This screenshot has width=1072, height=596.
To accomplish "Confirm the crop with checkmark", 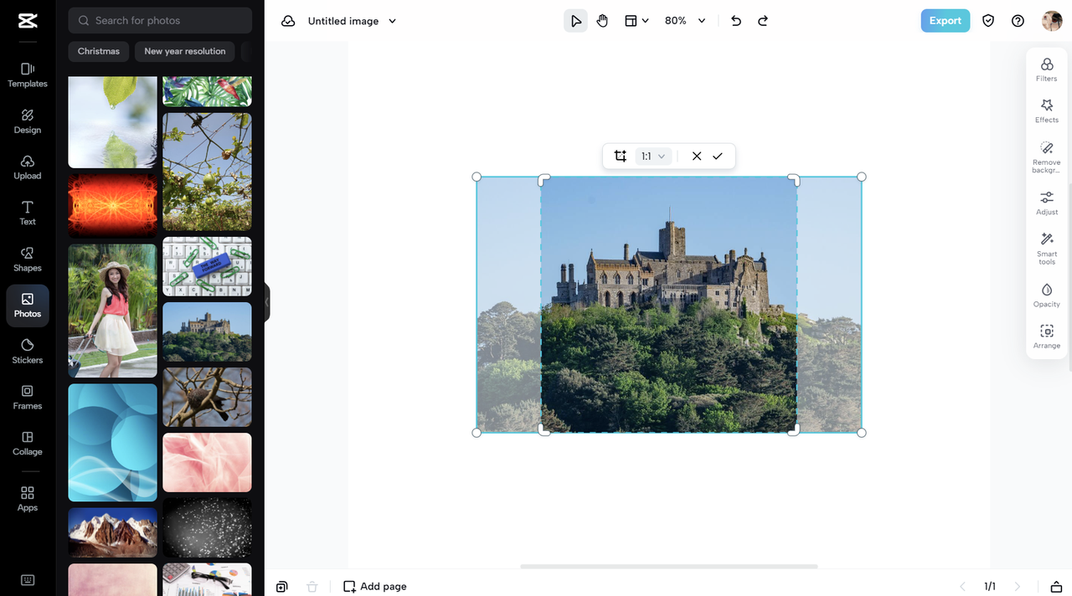I will point(718,156).
